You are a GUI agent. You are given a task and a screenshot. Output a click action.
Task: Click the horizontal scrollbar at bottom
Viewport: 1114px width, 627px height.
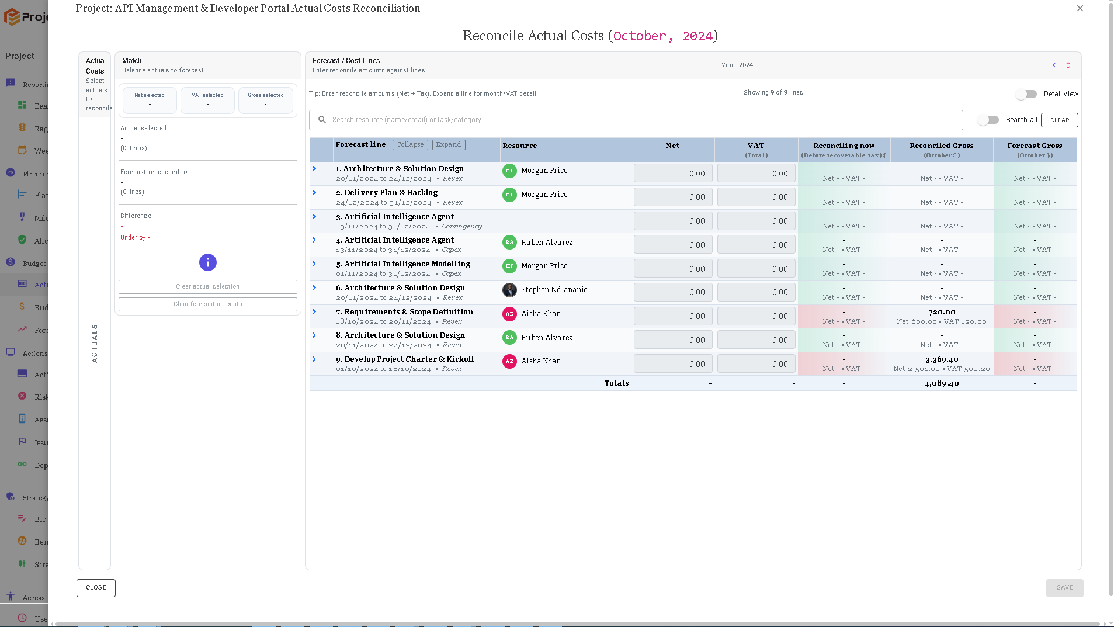[577, 623]
